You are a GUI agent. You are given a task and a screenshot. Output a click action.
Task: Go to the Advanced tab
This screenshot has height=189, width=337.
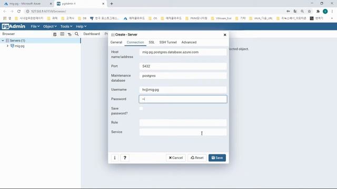pyautogui.click(x=189, y=42)
